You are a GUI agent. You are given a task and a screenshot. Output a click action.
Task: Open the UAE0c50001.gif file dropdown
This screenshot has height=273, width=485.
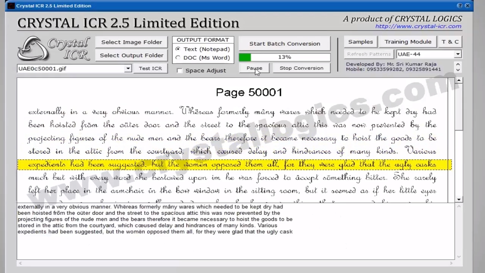[128, 69]
